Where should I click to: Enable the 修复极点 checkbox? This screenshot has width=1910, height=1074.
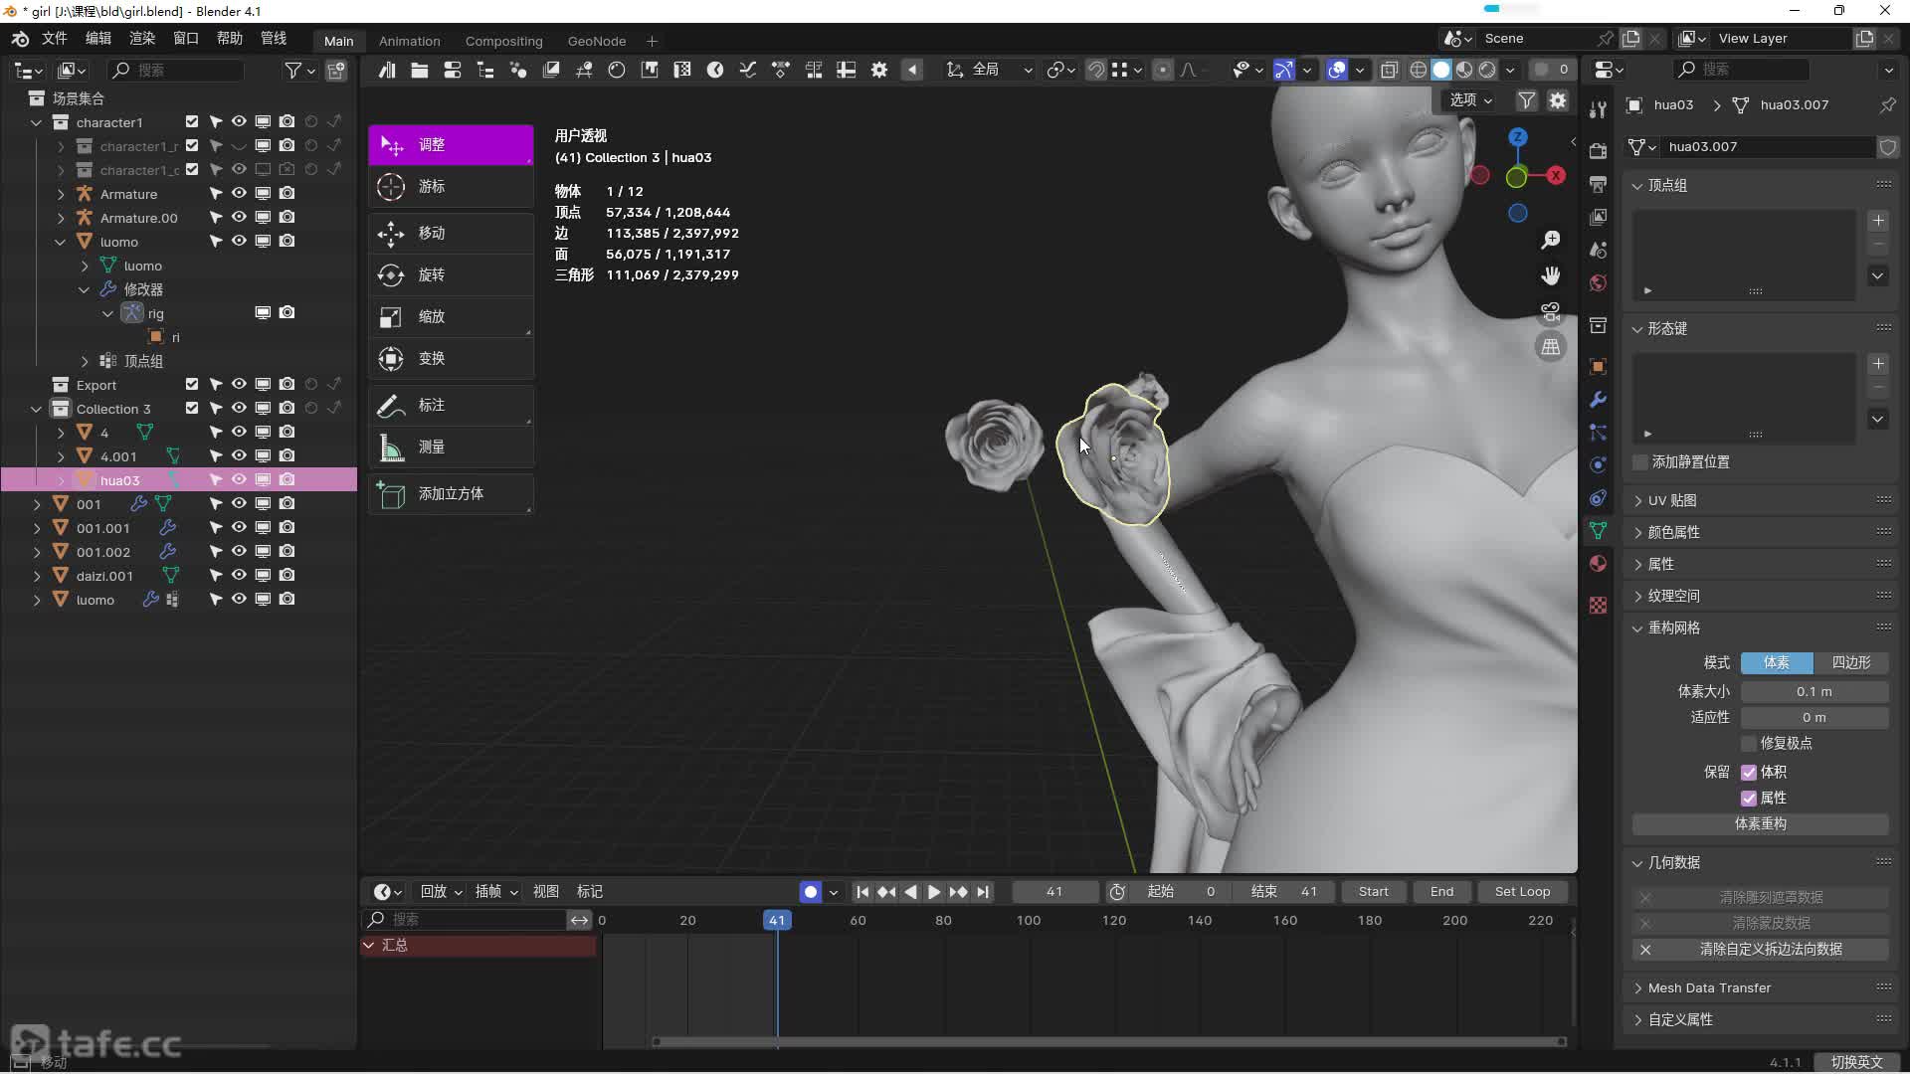coord(1748,743)
